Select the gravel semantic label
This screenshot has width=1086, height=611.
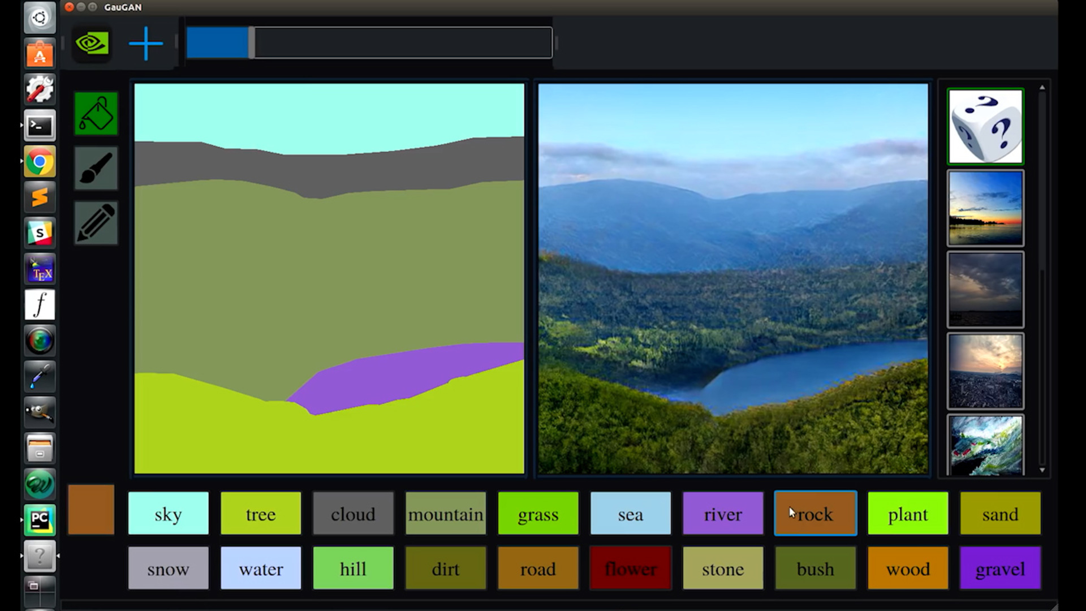tap(1000, 569)
